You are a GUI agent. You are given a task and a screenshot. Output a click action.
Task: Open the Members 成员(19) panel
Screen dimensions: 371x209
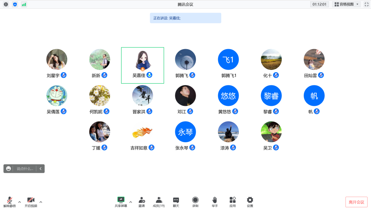coord(159,201)
